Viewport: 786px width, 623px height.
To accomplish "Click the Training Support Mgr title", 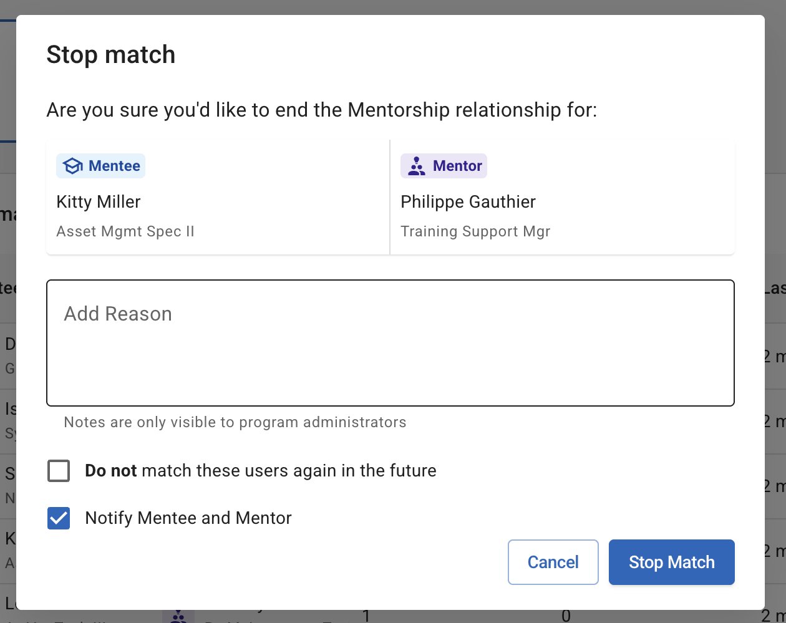I will click(x=475, y=231).
